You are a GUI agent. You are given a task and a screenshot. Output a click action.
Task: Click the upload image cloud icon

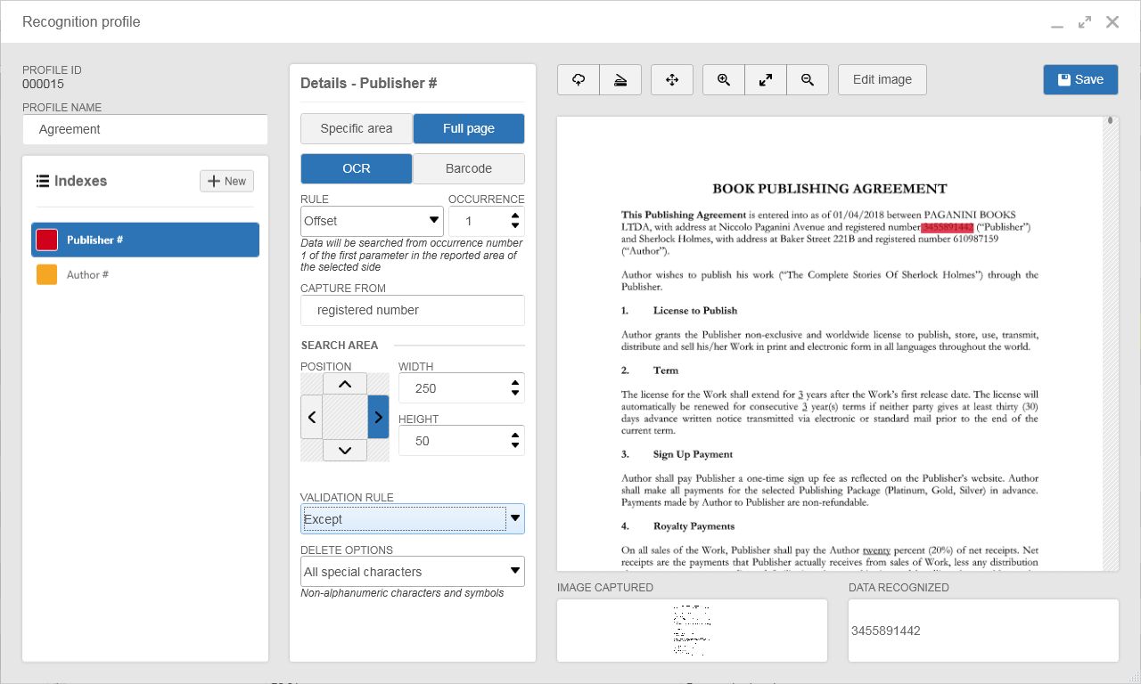coord(579,79)
